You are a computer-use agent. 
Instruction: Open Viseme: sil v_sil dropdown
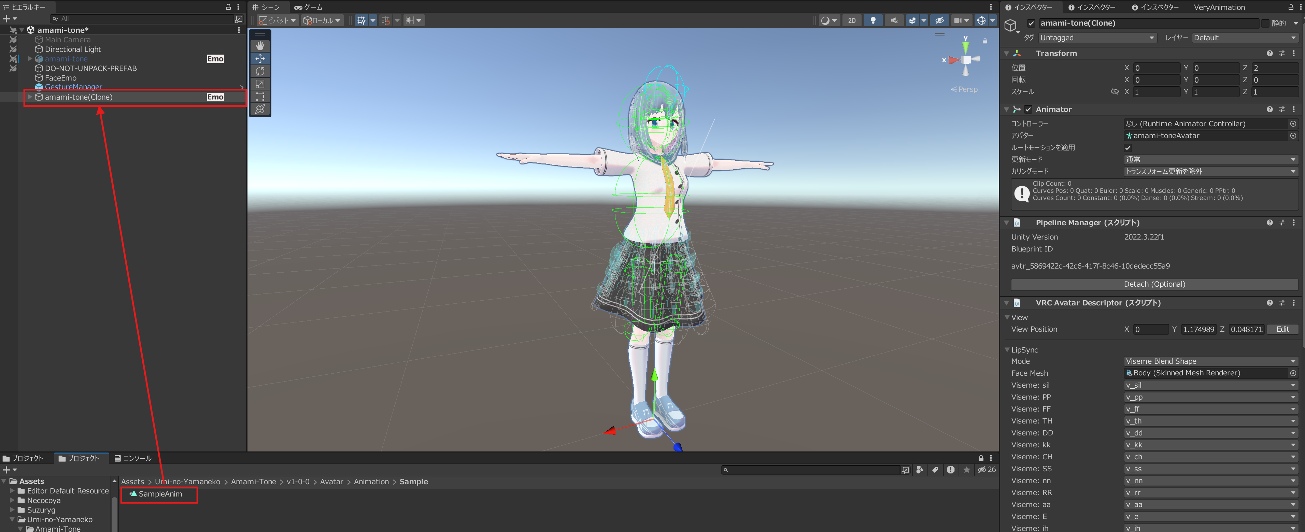tap(1211, 385)
